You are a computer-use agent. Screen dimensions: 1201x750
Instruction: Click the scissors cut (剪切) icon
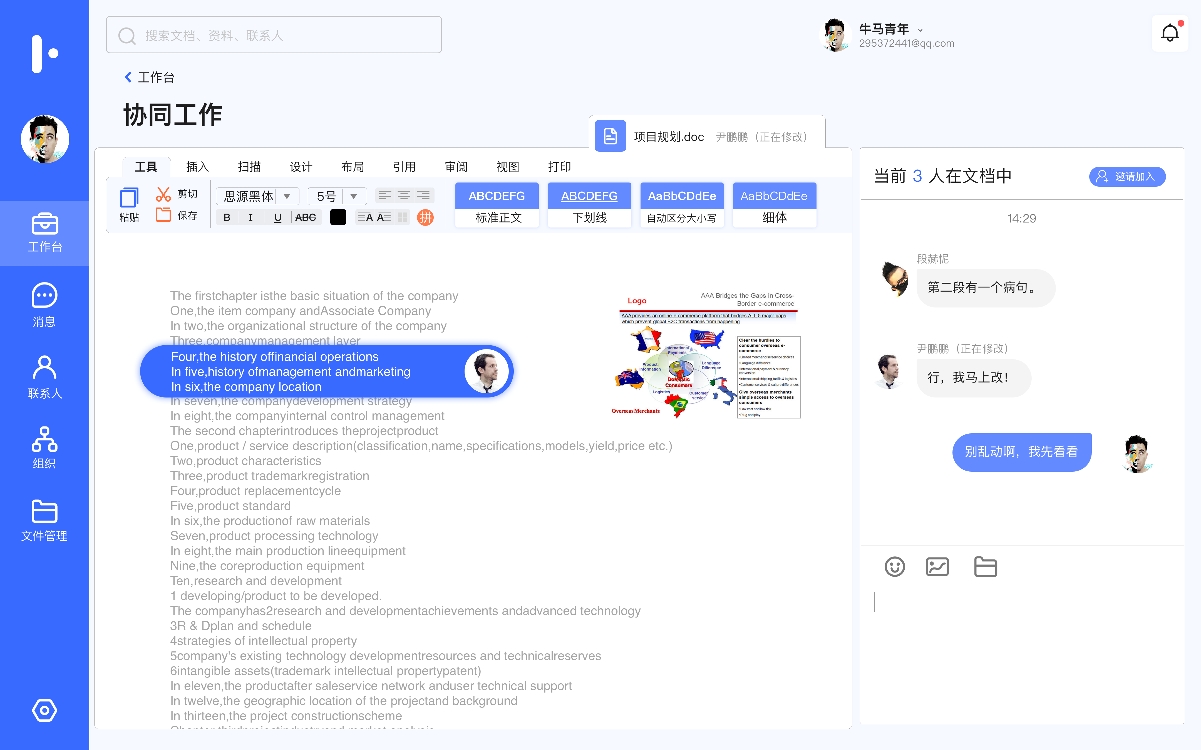point(163,194)
